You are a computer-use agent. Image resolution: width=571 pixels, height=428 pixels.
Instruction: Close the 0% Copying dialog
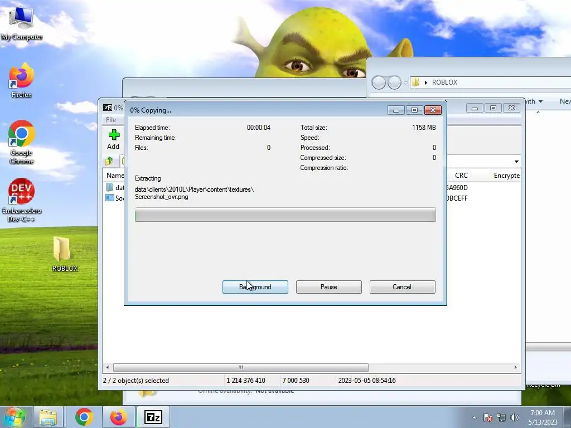pyautogui.click(x=433, y=110)
